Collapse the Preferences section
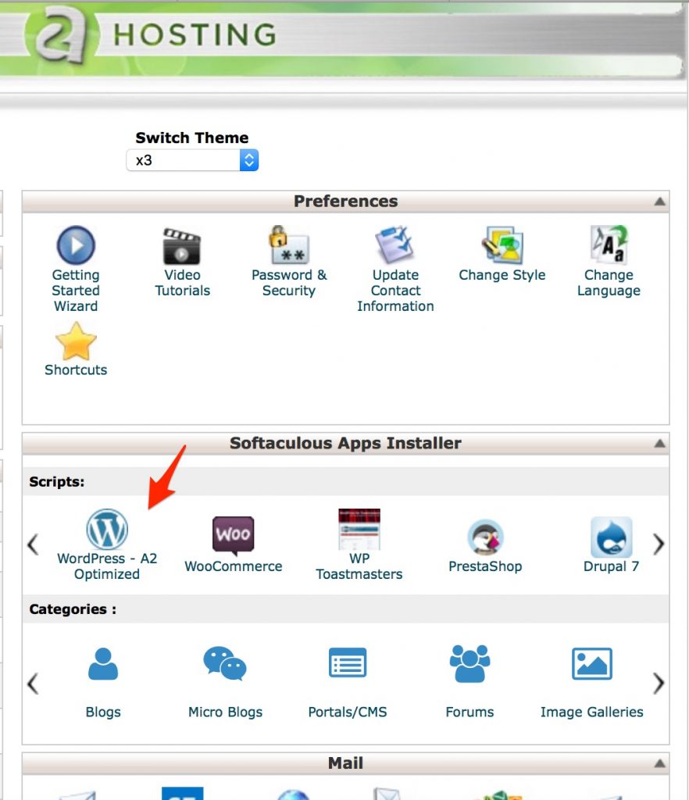Image resolution: width=689 pixels, height=800 pixels. pos(659,202)
